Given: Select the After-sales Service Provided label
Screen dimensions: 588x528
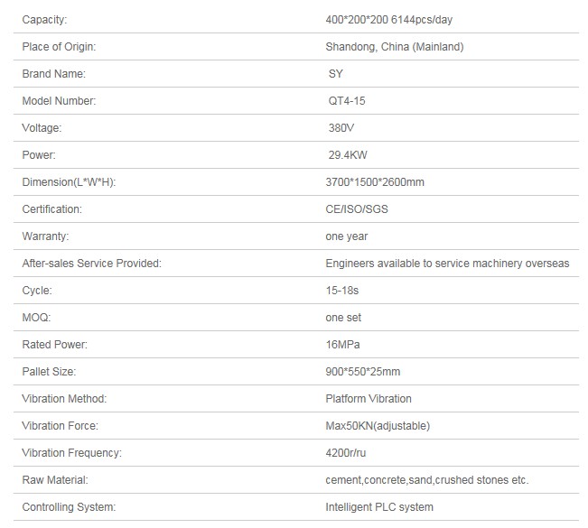Looking at the screenshot, I should (91, 263).
